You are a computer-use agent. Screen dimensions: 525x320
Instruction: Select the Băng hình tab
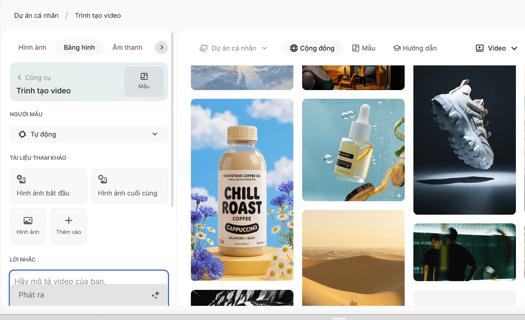pos(79,48)
